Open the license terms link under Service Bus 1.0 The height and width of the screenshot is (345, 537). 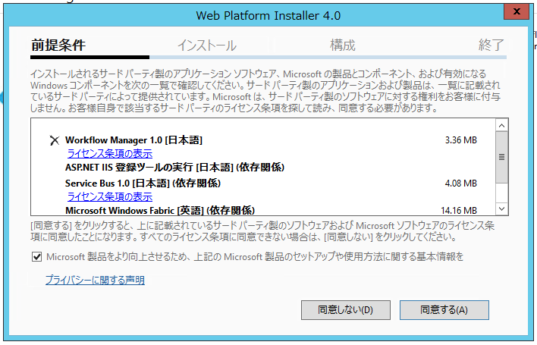pyautogui.click(x=109, y=197)
